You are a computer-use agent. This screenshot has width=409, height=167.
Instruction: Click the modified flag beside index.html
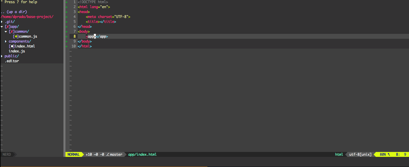tap(12, 46)
